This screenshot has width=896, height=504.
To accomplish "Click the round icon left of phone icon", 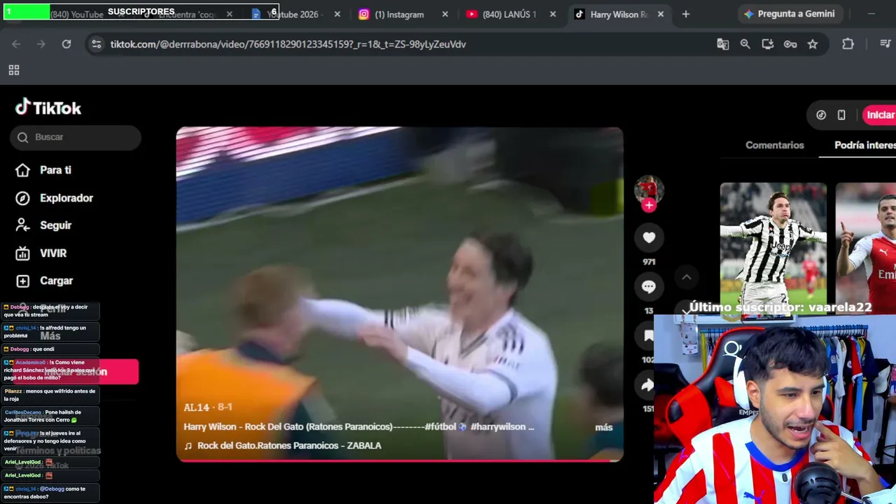I will (821, 115).
